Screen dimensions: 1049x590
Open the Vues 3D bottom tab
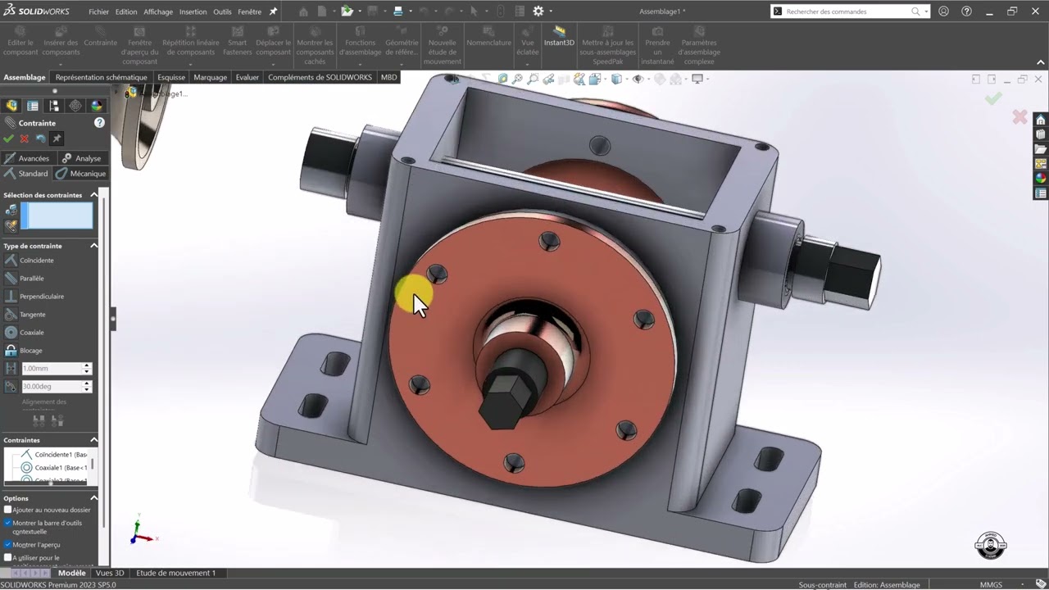pyautogui.click(x=110, y=574)
